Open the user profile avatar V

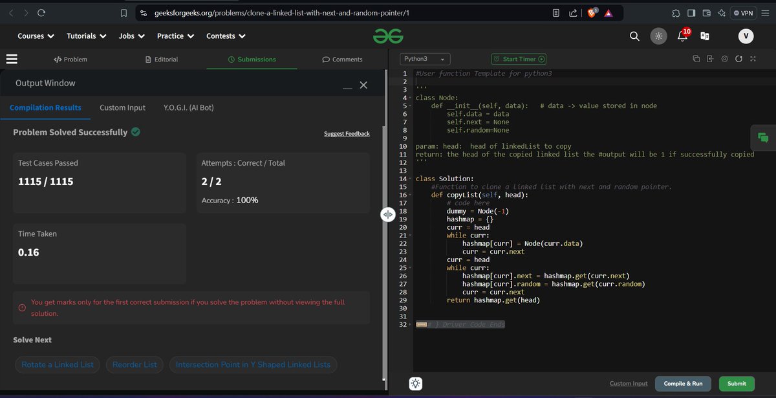tap(746, 36)
